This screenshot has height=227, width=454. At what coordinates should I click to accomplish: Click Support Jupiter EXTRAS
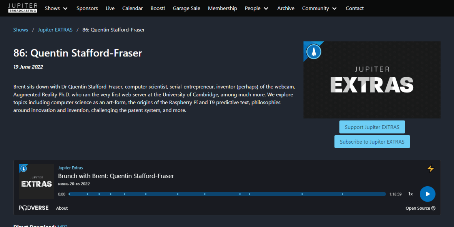pos(372,127)
